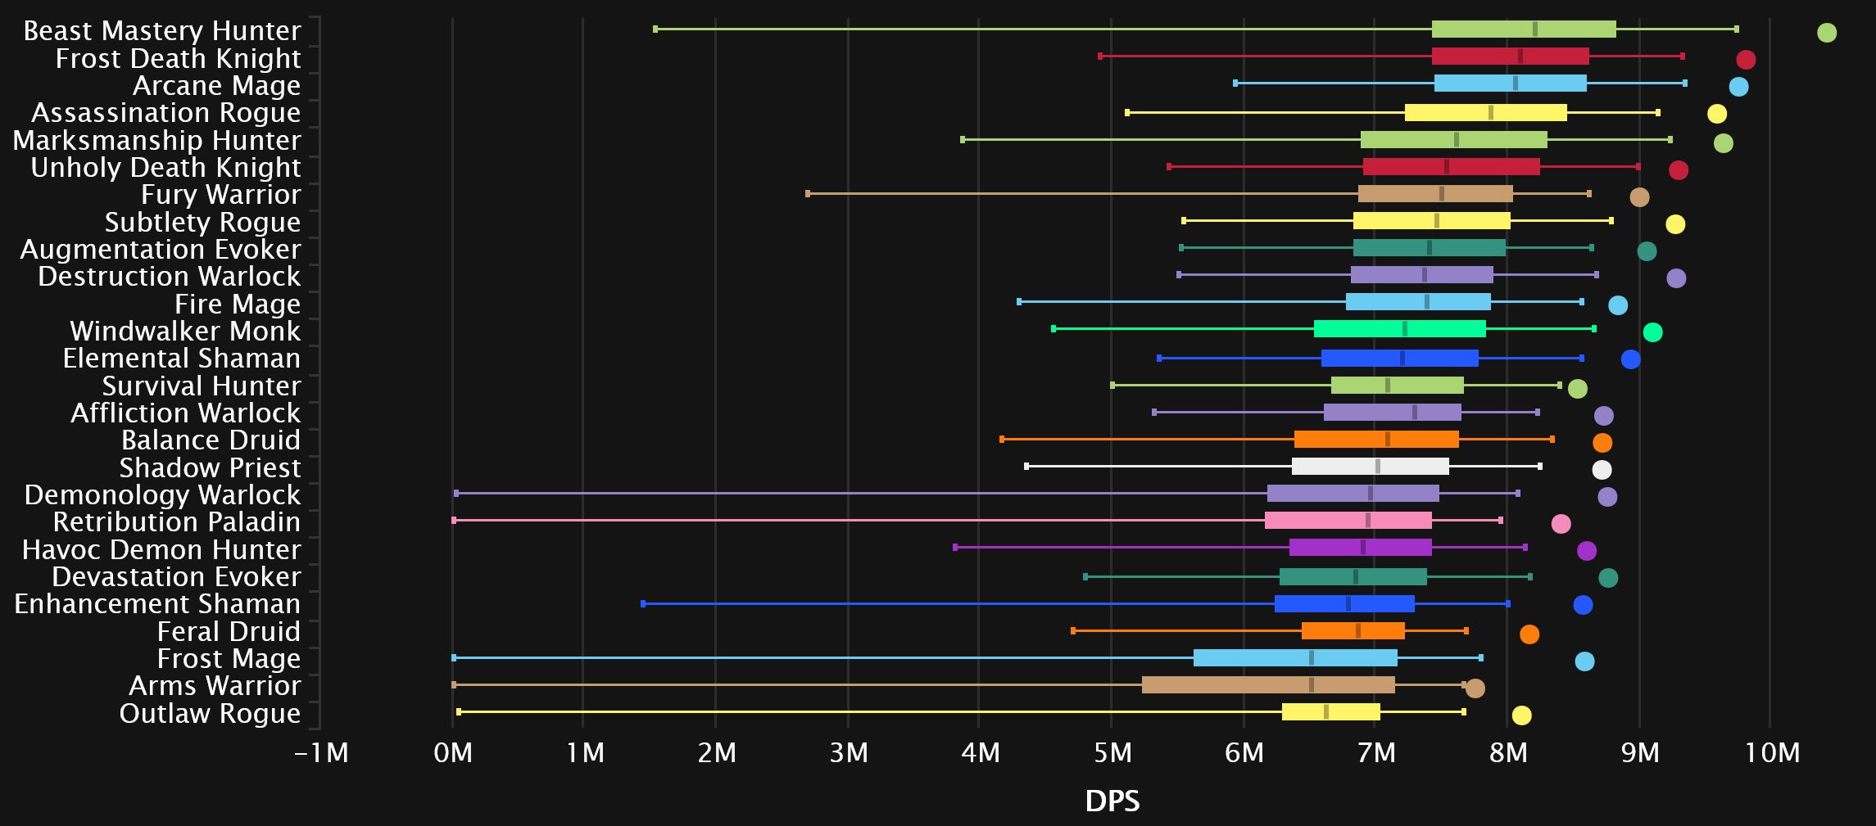Select the Havoc Demon Hunter purple box
This screenshot has height=826, width=1876.
[x=1360, y=548]
